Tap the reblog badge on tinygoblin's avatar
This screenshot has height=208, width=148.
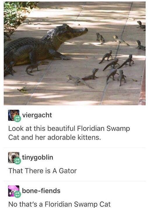coord(17,161)
